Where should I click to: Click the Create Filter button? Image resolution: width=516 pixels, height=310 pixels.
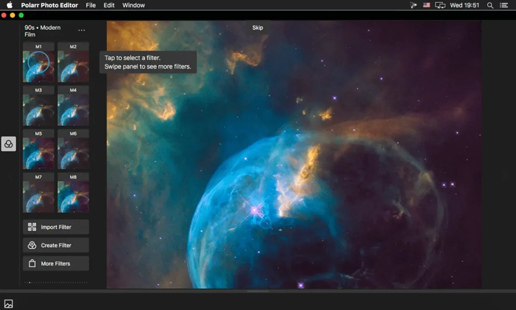(56, 245)
